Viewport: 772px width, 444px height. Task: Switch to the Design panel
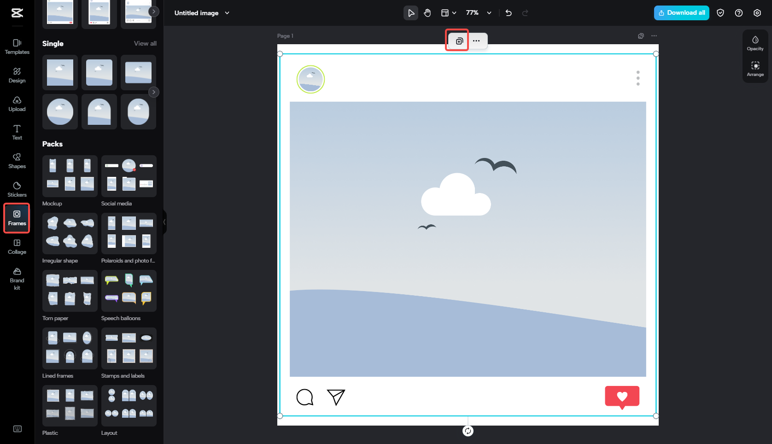click(x=17, y=76)
